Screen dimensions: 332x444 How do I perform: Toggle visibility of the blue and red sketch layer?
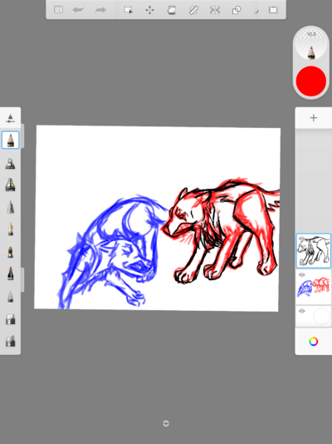(301, 275)
